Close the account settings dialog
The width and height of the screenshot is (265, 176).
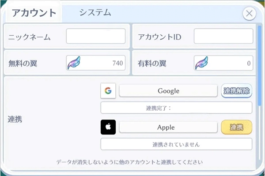[x=249, y=14]
